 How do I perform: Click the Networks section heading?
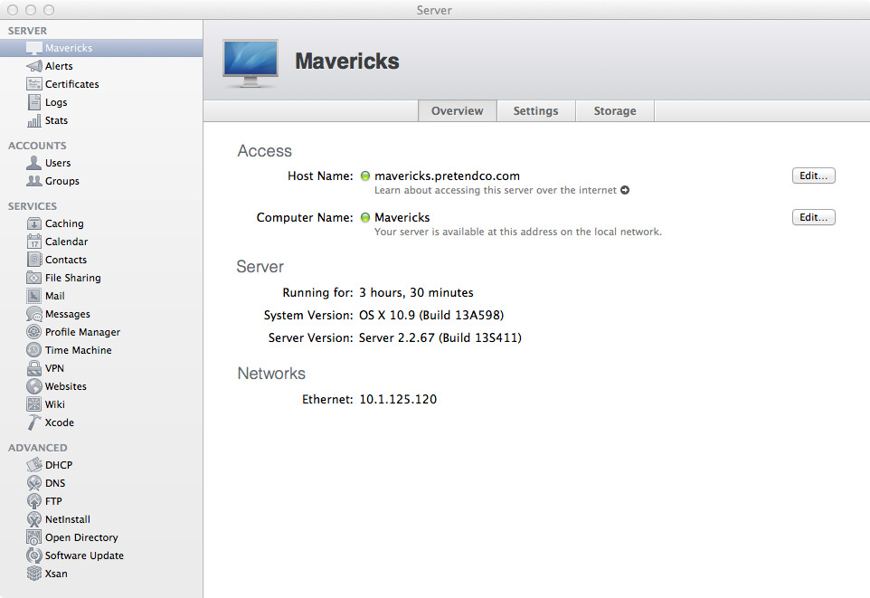[271, 374]
